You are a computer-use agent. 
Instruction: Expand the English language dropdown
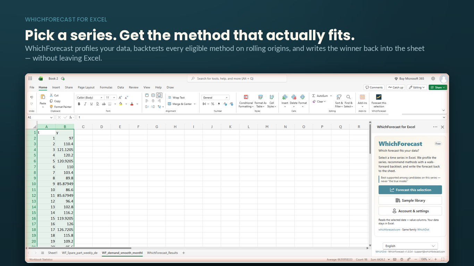click(410, 246)
